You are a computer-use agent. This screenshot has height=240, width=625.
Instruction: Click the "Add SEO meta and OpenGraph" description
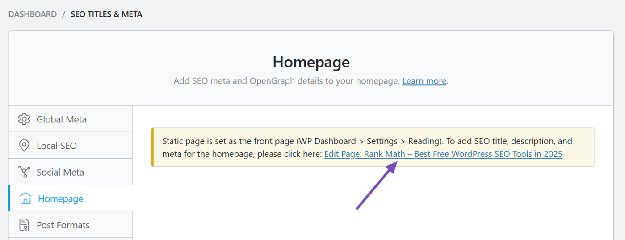(x=286, y=81)
